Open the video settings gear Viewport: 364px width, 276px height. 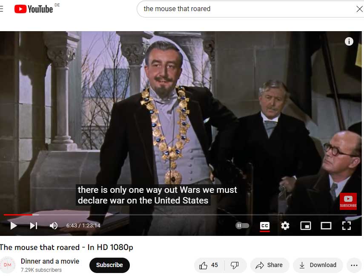285,226
